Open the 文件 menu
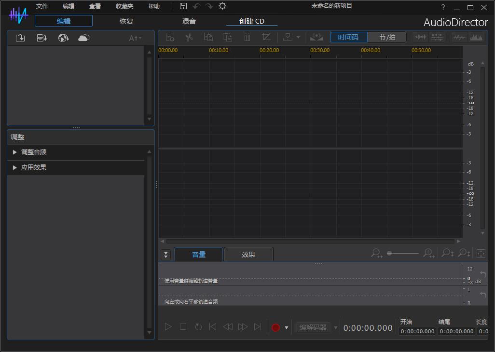Screen dimensions: 495x352 pos(42,6)
